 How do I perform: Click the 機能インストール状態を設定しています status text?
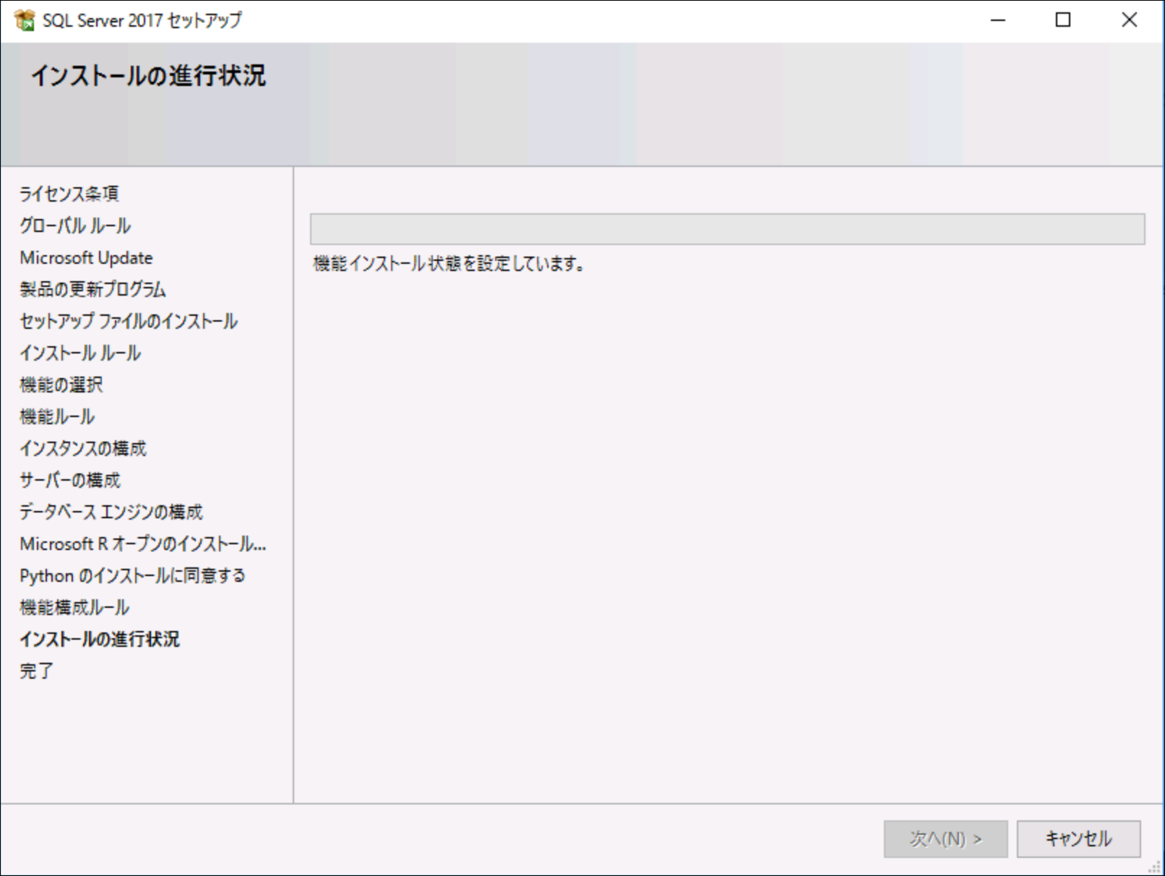coord(449,264)
